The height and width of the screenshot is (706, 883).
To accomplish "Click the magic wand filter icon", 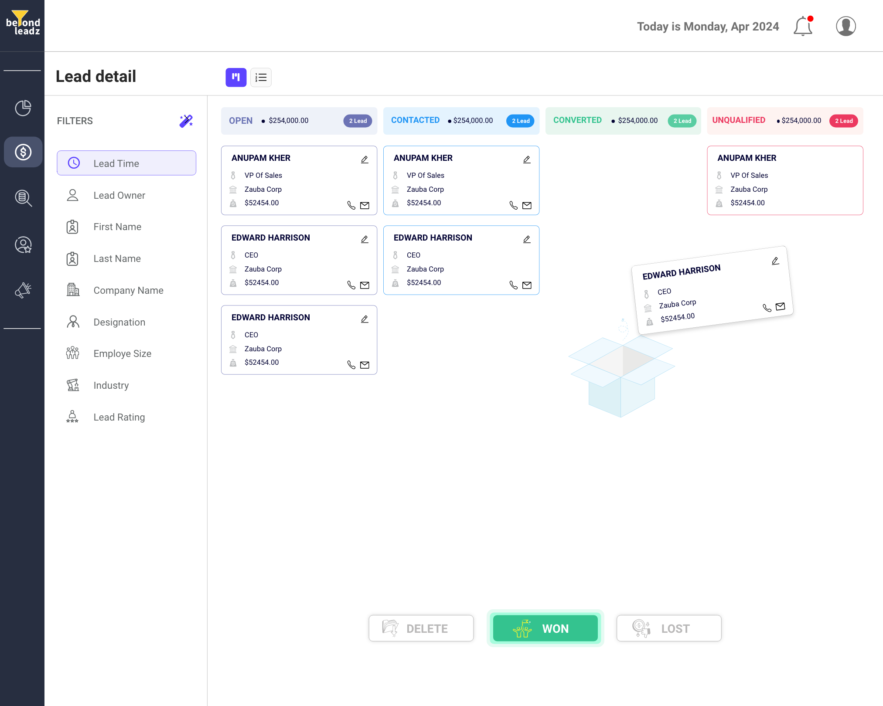I will pyautogui.click(x=186, y=121).
